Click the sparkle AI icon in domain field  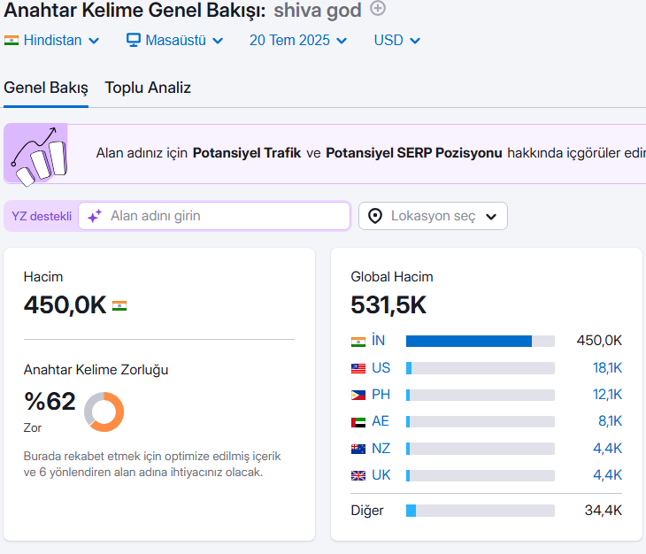tap(95, 216)
